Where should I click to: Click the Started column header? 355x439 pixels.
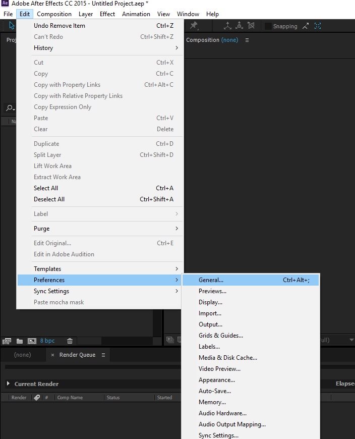164,398
